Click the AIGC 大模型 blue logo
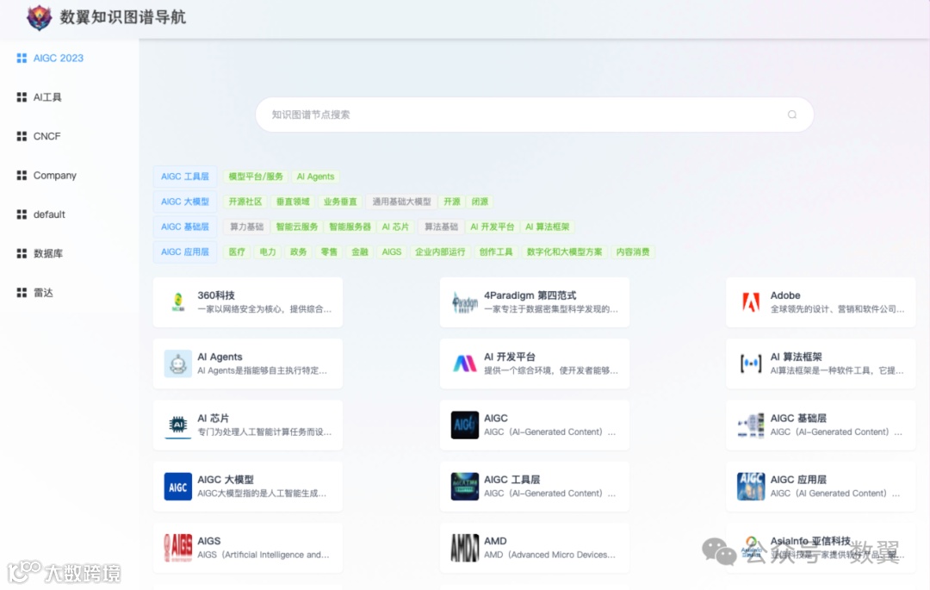930x590 pixels. point(178,487)
